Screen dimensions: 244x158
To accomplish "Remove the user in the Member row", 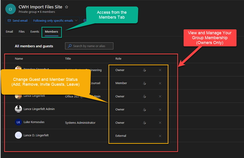I will click(160, 83).
